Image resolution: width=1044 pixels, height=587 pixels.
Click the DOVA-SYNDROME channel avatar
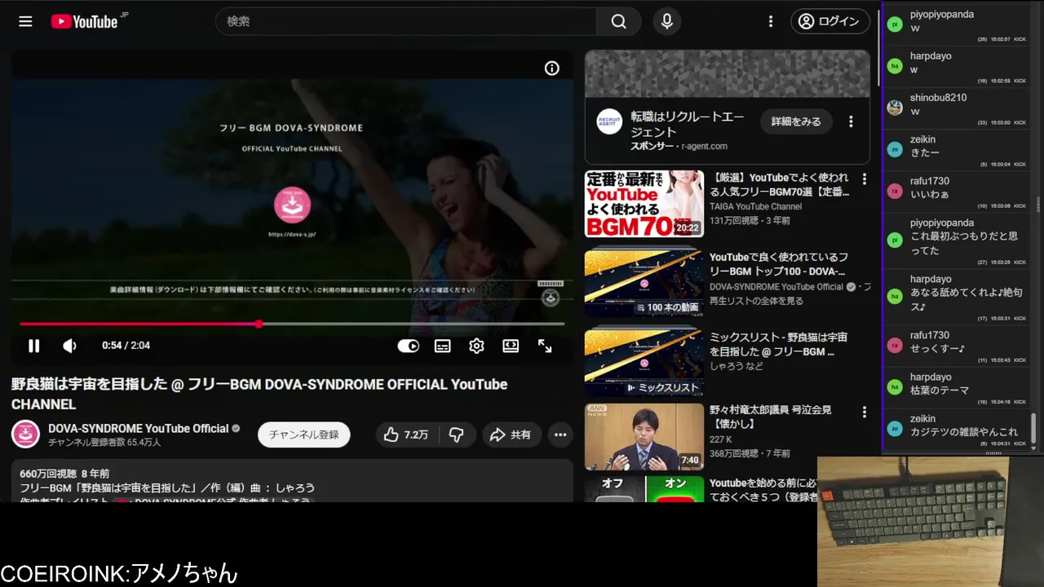[x=25, y=435]
